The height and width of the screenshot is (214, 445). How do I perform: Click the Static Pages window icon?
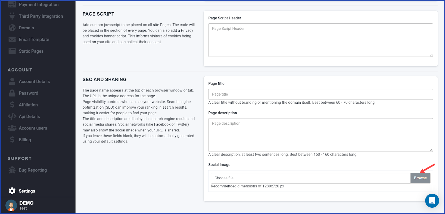tap(12, 51)
